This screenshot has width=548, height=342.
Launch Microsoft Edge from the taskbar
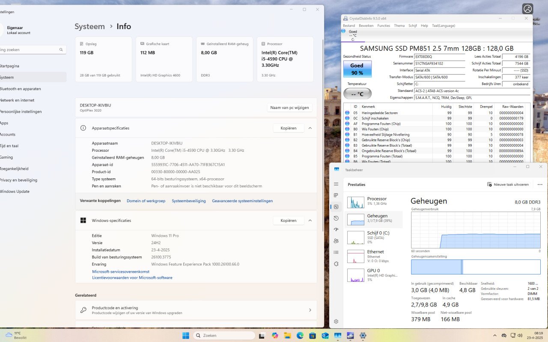300,336
